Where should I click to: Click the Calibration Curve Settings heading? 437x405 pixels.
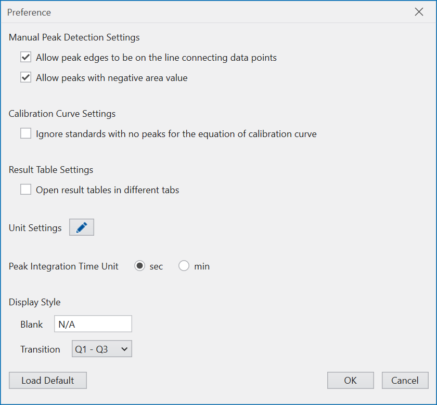click(x=62, y=114)
